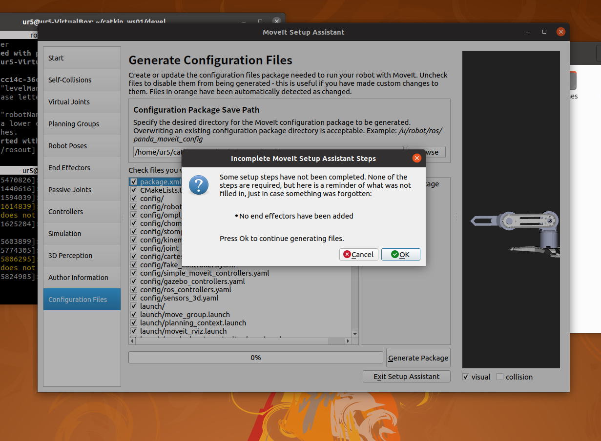The width and height of the screenshot is (601, 441).
Task: Uncheck launch/planning_context.launch checkbox
Action: (x=134, y=323)
